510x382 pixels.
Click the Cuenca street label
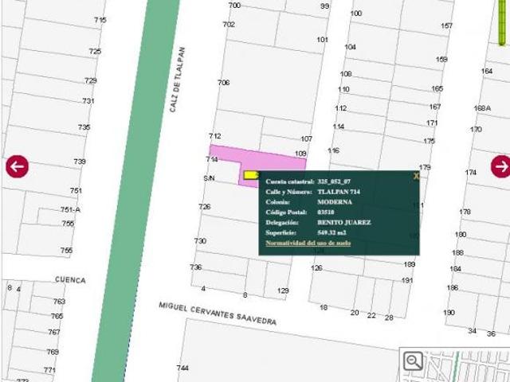click(70, 279)
